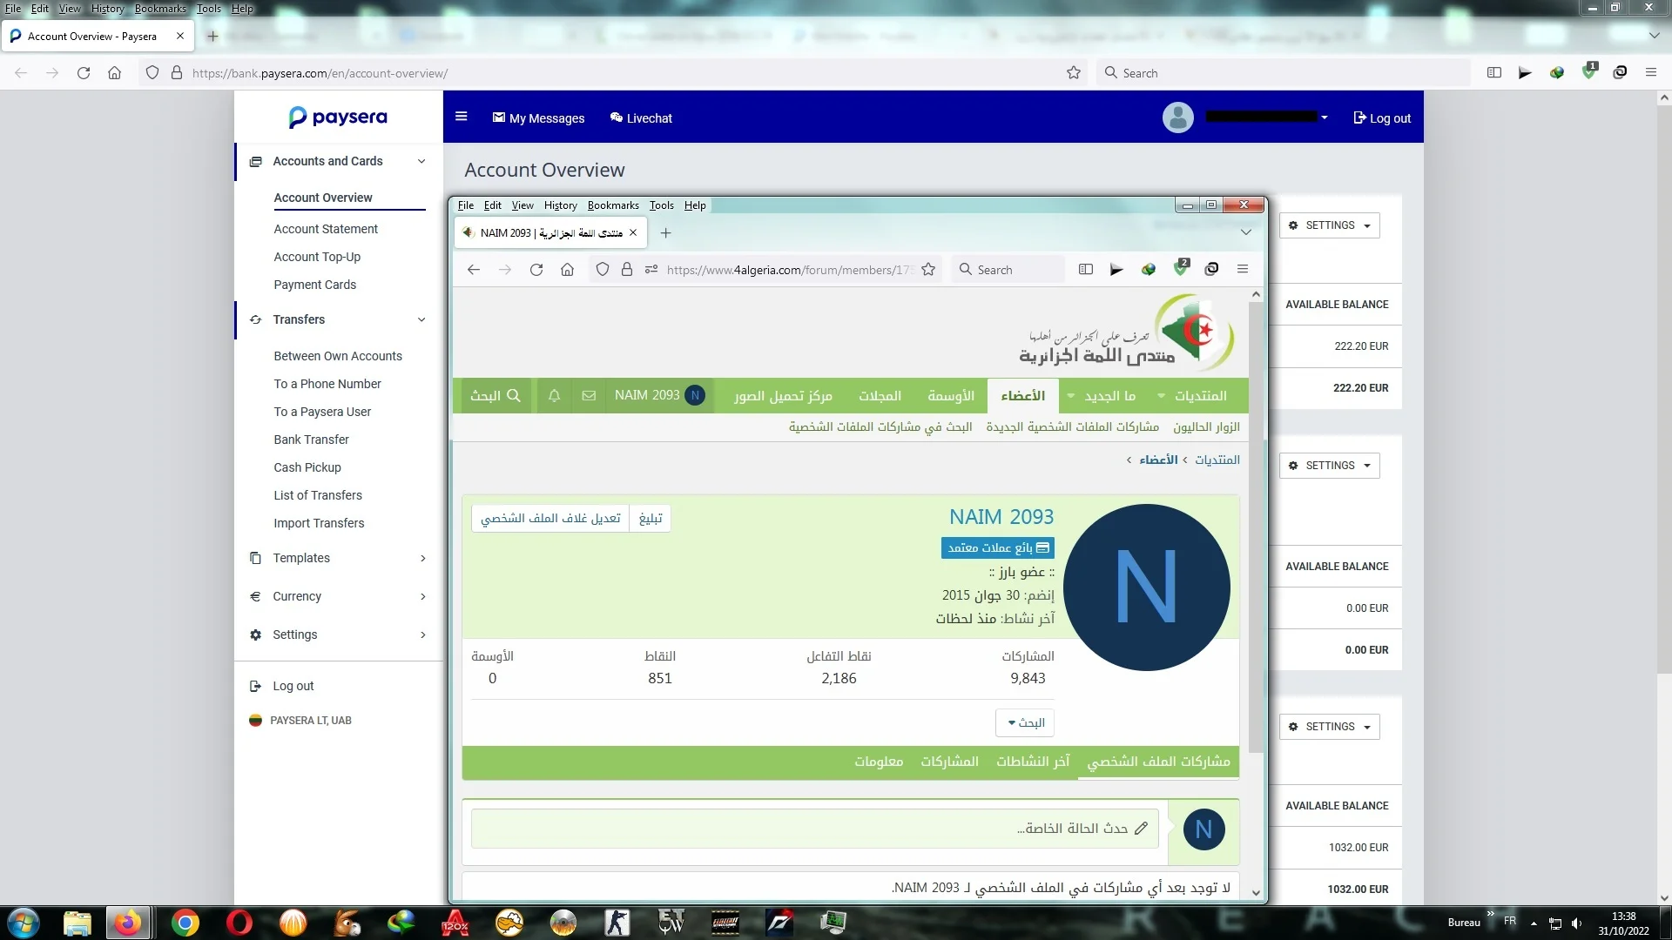This screenshot has width=1672, height=940.
Task: Open the first SETTINGS dropdown
Action: [1329, 225]
